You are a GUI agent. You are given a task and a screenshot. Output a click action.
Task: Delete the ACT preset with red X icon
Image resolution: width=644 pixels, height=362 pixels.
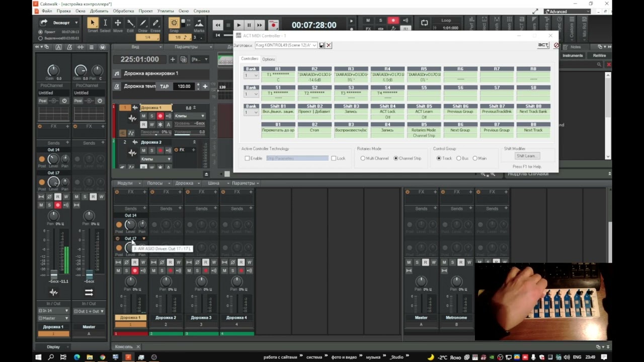(329, 45)
